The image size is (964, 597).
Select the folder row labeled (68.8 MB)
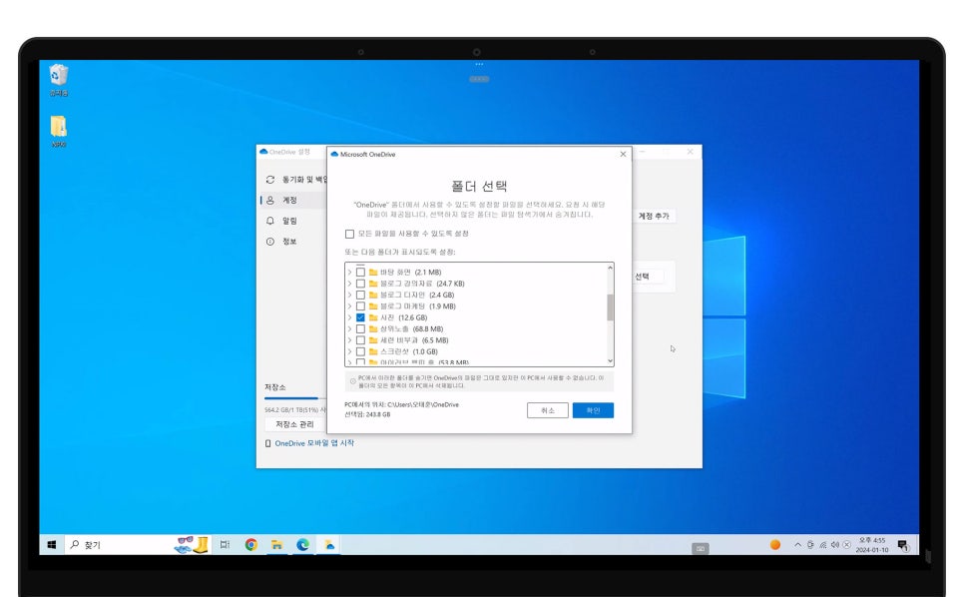coord(476,328)
